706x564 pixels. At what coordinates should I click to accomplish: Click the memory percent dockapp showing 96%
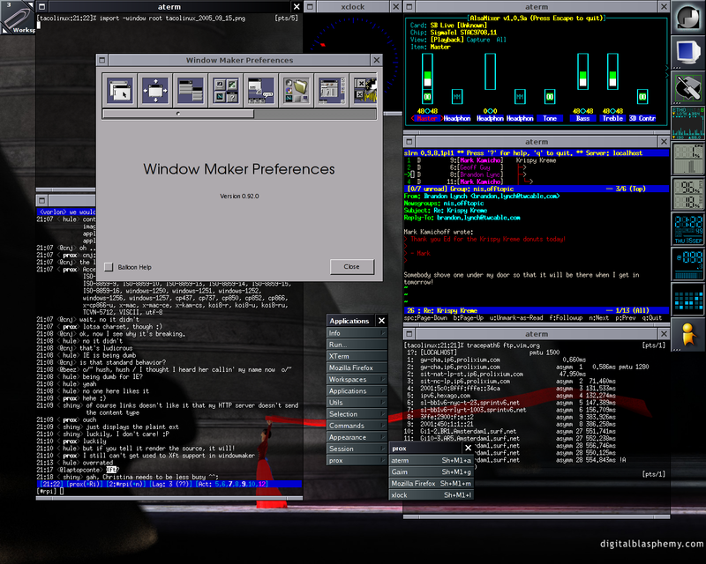[688, 193]
